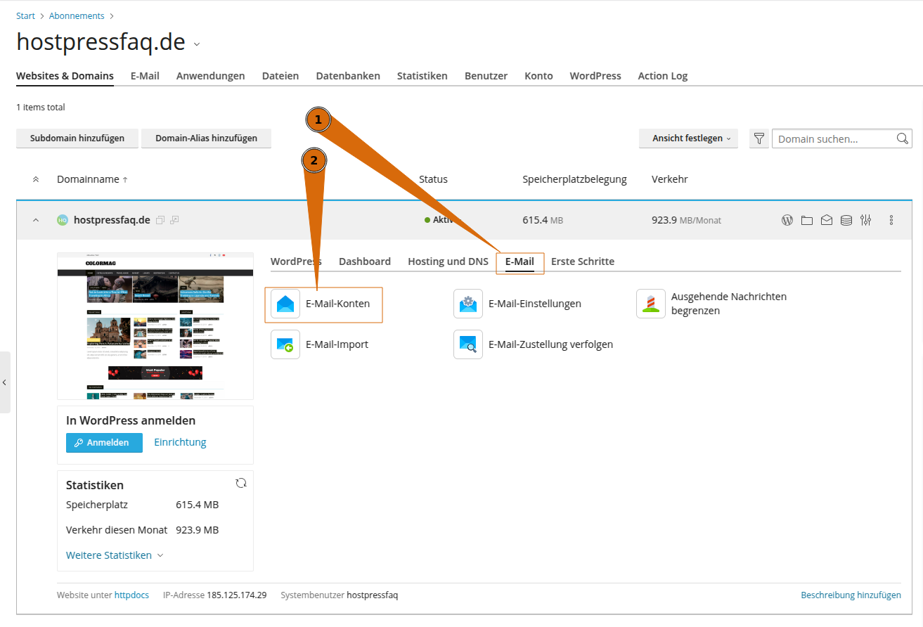The width and height of the screenshot is (923, 627).
Task: Open the Dateien tab
Action: 280,76
